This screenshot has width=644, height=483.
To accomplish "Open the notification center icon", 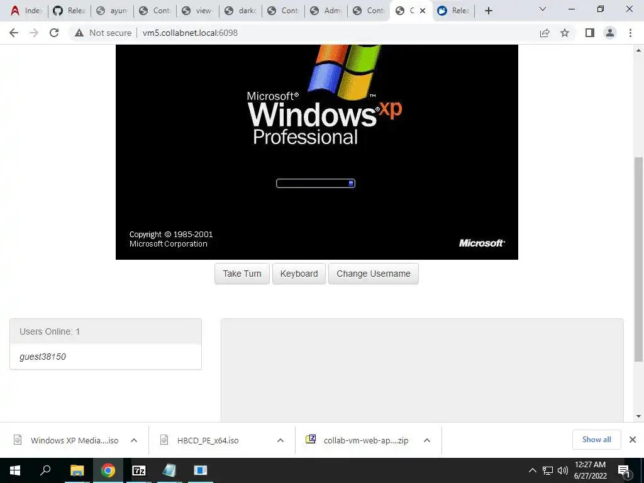I will coord(624,470).
